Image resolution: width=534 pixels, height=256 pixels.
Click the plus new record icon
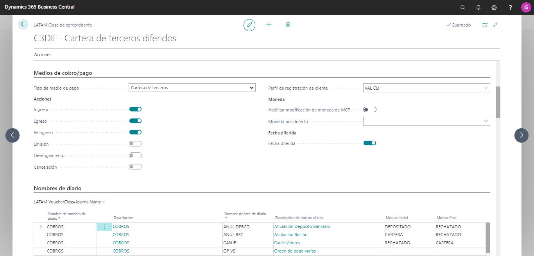(x=269, y=25)
